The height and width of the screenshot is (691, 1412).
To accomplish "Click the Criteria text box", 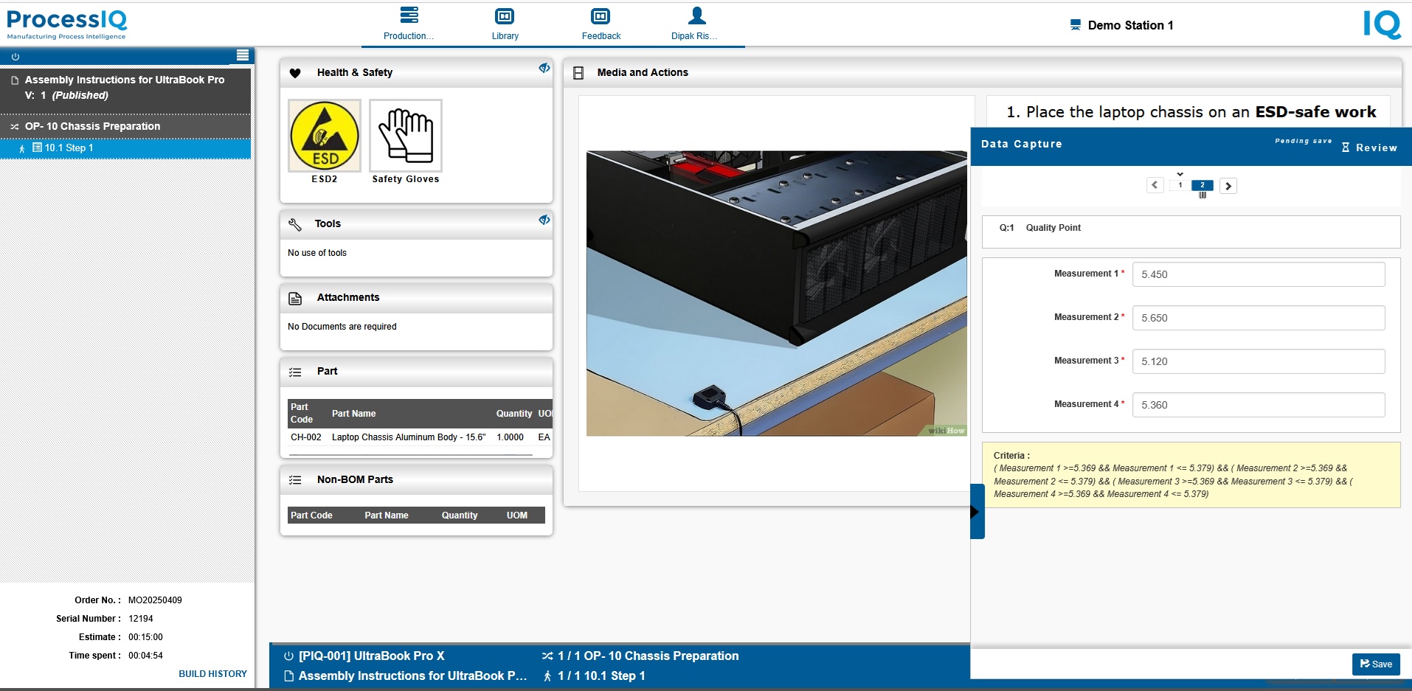I will point(1191,475).
